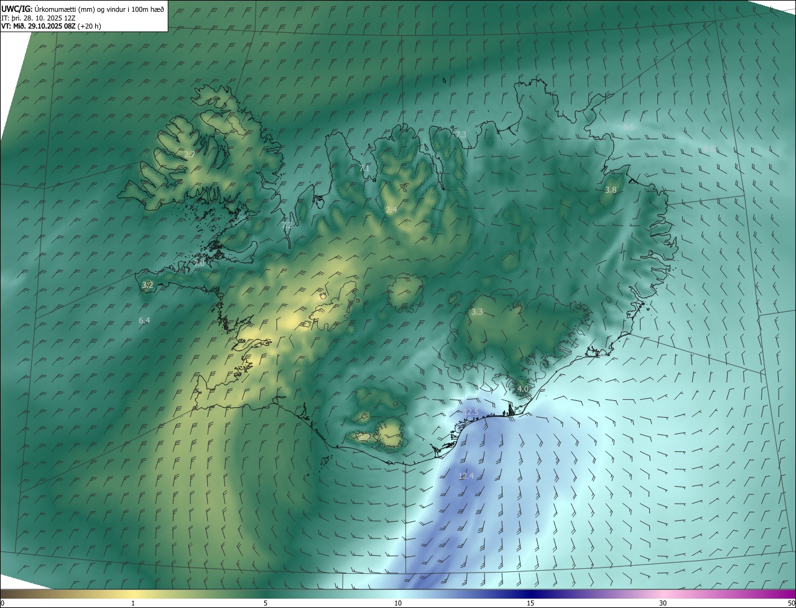Click the 1 tick on the color scale
796x608 pixels.
pos(133,603)
